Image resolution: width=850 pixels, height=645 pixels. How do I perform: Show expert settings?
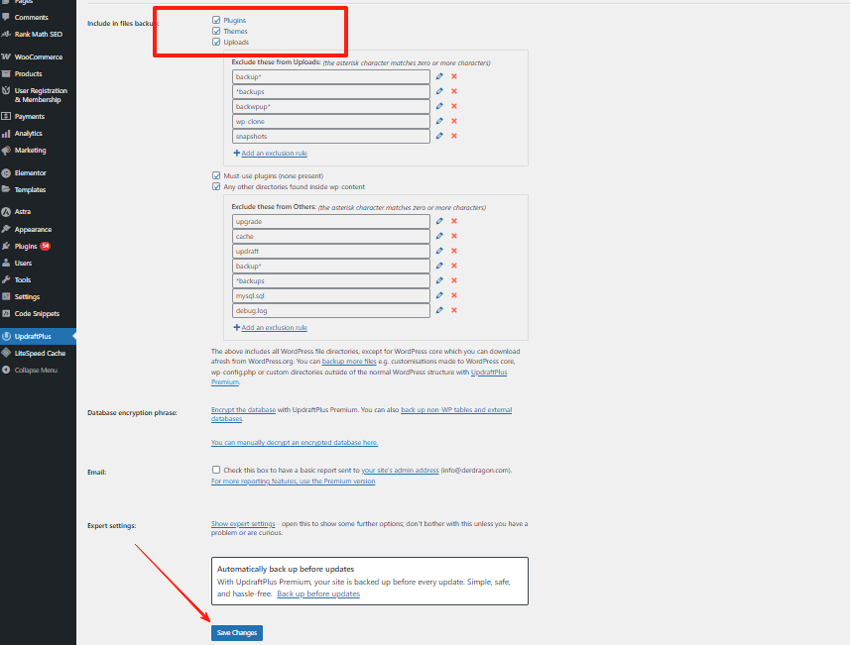(243, 524)
